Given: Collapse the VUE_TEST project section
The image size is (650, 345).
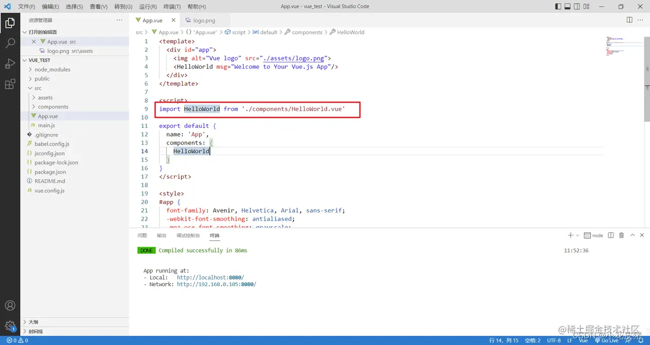Looking at the screenshot, I should pyautogui.click(x=75, y=60).
